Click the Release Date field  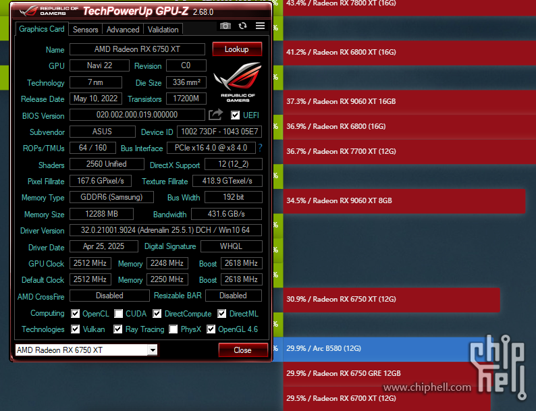pos(95,99)
